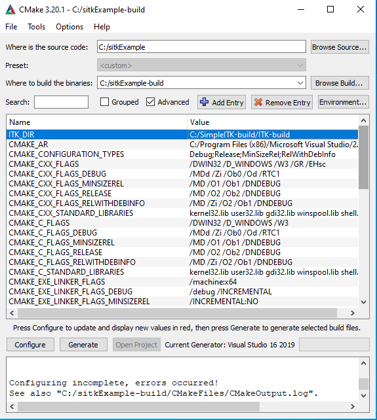Viewport: 377px width, 420px height.
Task: Click the output log scroll-up arrow
Action: point(364,363)
